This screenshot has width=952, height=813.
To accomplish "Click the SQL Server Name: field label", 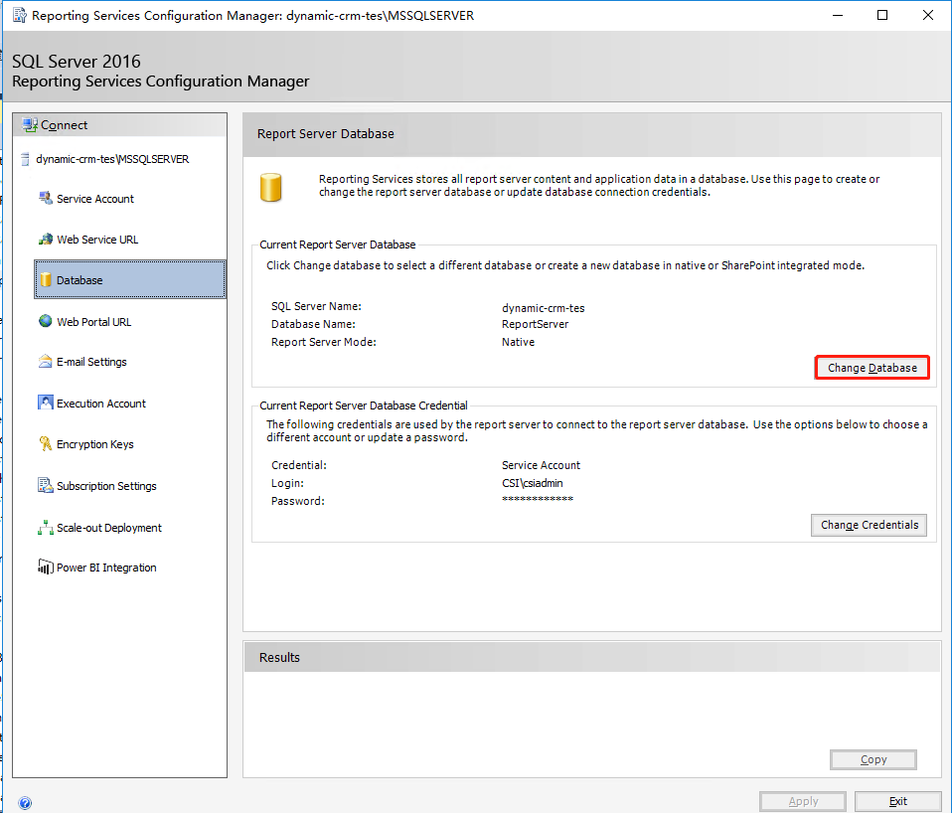I will 316,307.
